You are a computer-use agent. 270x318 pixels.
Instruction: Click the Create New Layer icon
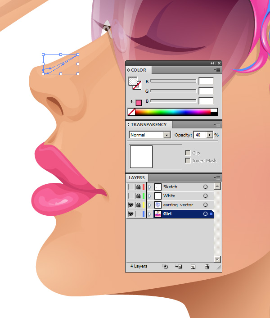tap(193, 267)
